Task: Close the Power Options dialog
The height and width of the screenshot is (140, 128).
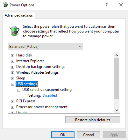Action: 121,5
